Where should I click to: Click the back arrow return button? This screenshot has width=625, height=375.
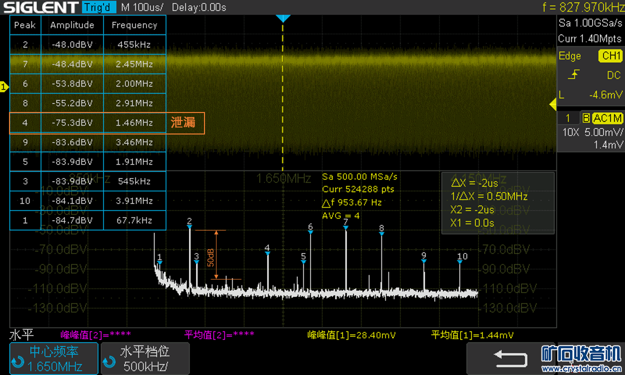click(x=510, y=358)
